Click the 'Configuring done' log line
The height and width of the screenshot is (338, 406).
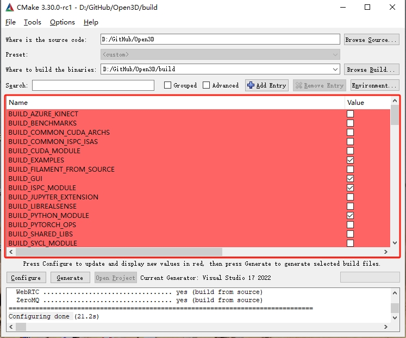[x=54, y=316]
